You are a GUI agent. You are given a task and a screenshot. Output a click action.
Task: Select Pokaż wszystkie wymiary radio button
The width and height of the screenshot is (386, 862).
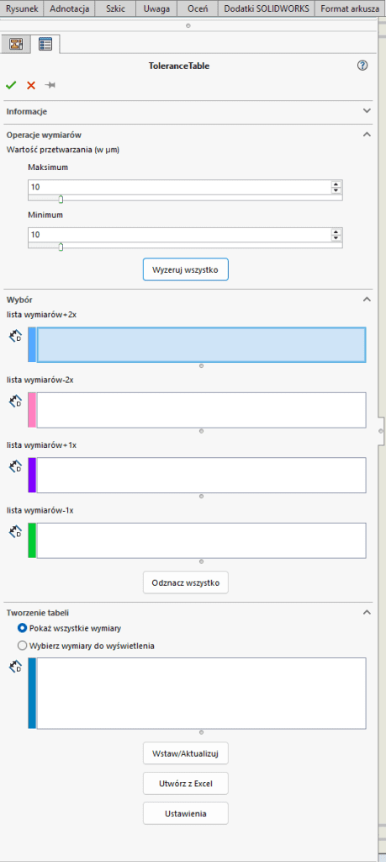coord(23,628)
